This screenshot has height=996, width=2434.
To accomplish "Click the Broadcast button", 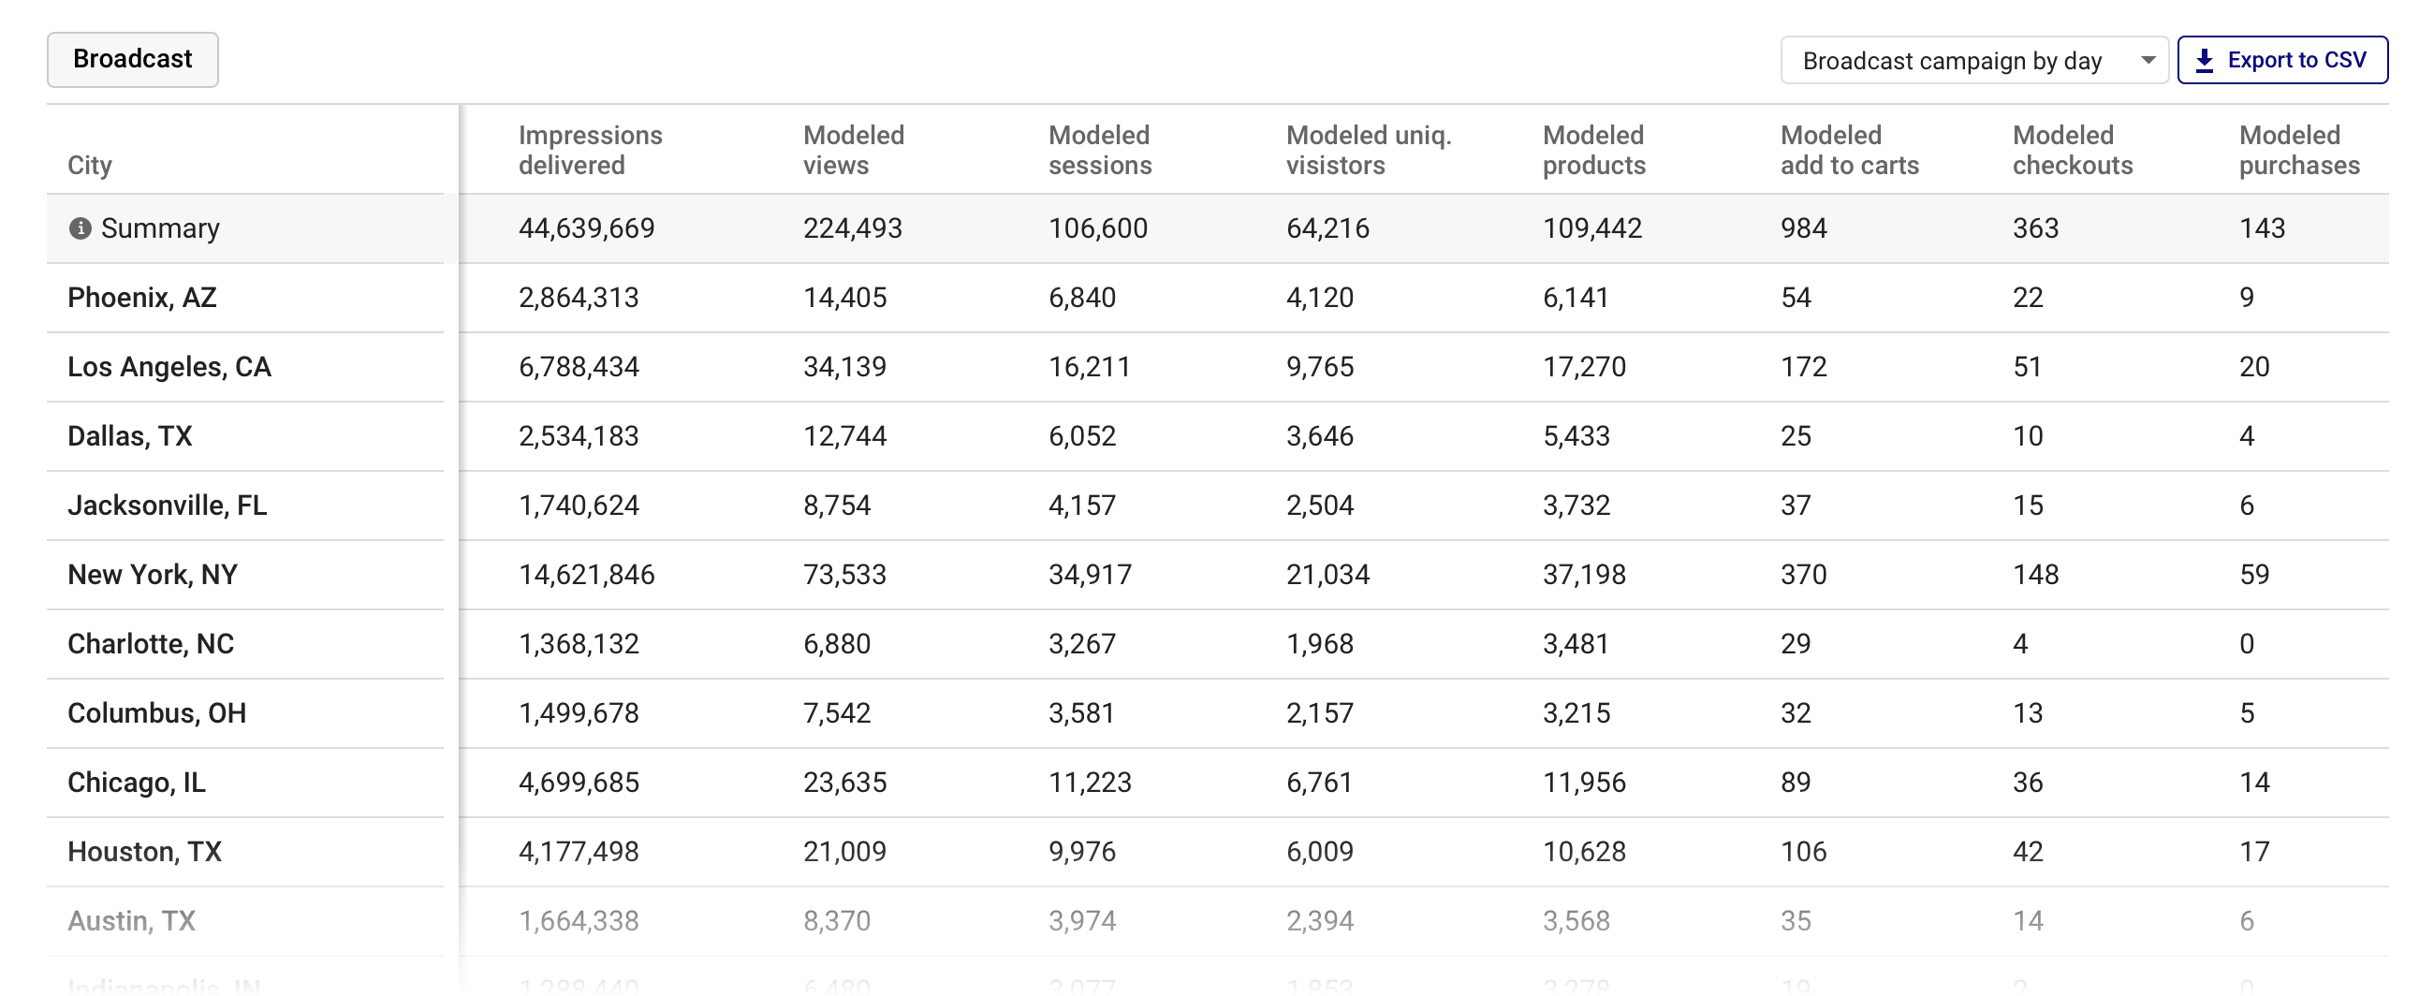I will 132,59.
